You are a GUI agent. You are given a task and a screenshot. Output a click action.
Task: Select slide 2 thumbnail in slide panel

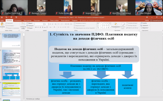11,56
